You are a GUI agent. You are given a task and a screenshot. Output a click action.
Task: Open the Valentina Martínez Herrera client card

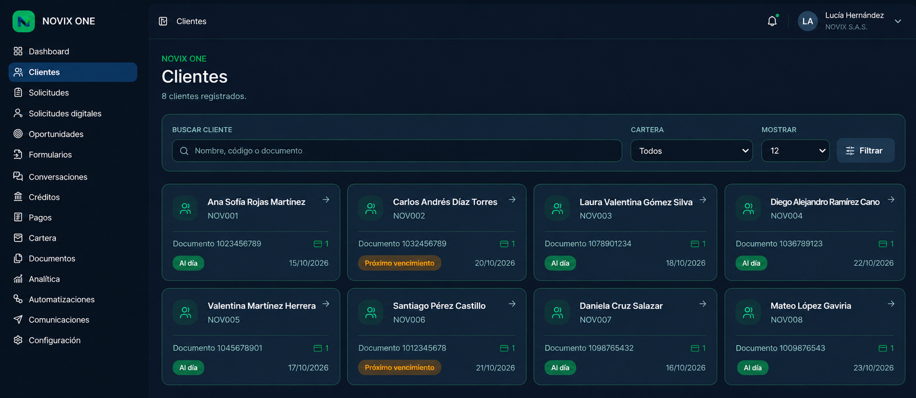(251, 336)
